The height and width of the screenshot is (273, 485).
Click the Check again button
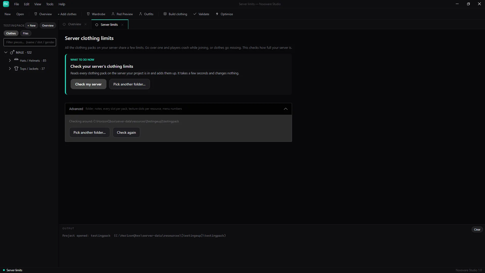coord(126,132)
